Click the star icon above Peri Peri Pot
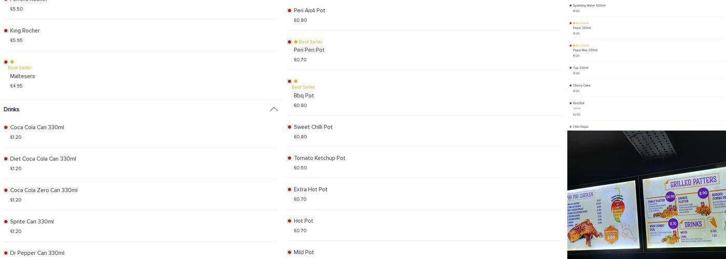The image size is (726, 259). (296, 42)
